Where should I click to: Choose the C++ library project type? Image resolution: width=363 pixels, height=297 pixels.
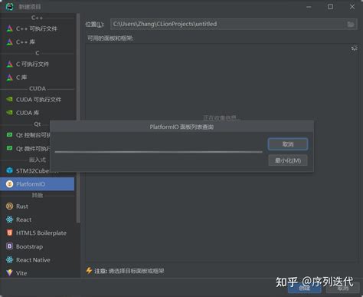point(25,42)
